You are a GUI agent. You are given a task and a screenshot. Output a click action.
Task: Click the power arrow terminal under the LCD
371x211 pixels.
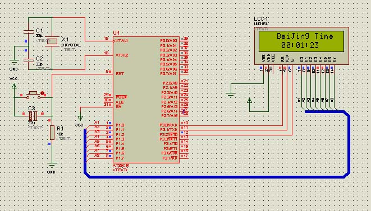(x=249, y=101)
